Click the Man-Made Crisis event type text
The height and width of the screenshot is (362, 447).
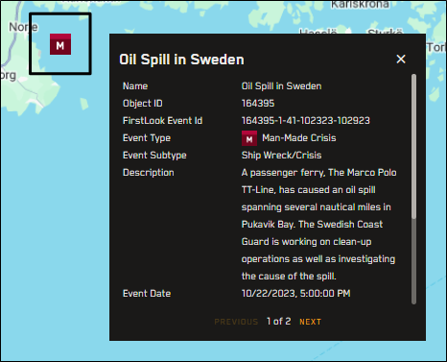[299, 138]
